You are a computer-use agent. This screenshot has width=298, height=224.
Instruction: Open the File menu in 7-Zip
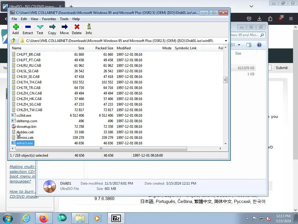(14, 19)
